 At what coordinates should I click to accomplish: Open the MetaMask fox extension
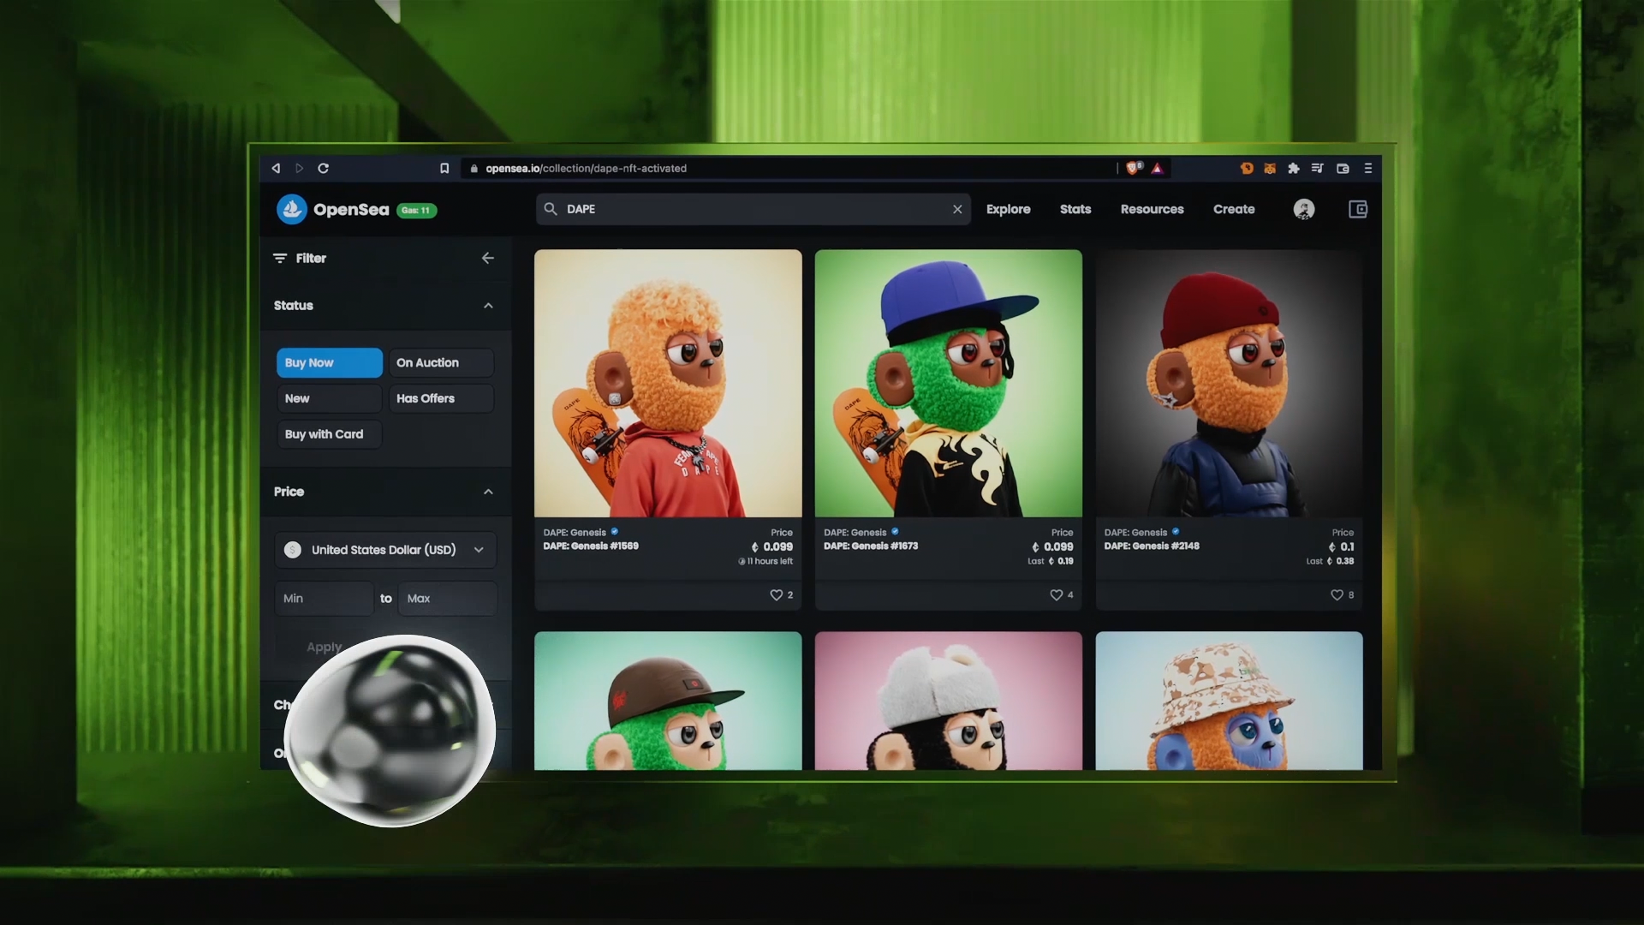pyautogui.click(x=1270, y=169)
